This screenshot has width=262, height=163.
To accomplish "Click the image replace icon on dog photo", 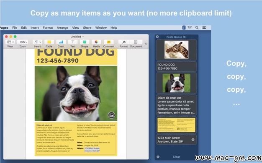I will coord(111,115).
